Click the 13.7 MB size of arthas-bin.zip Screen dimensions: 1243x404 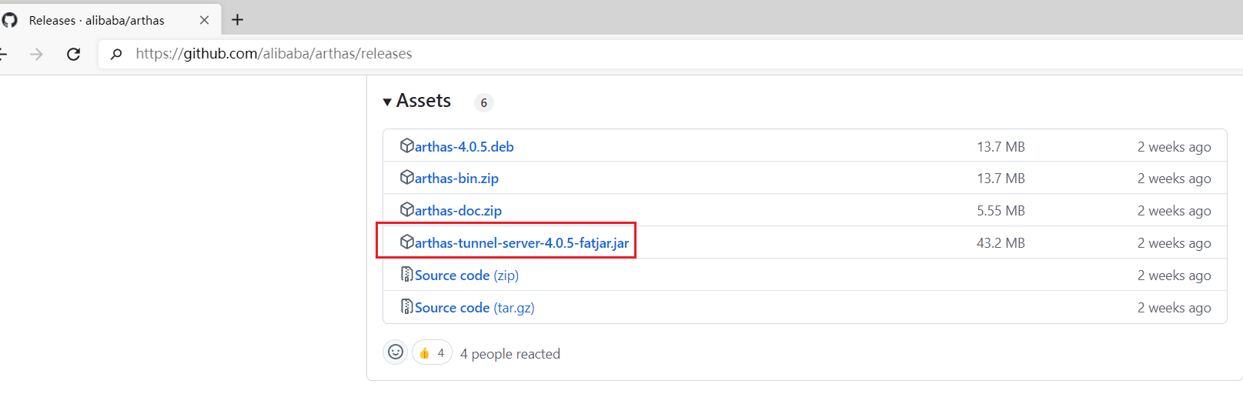pos(1001,179)
